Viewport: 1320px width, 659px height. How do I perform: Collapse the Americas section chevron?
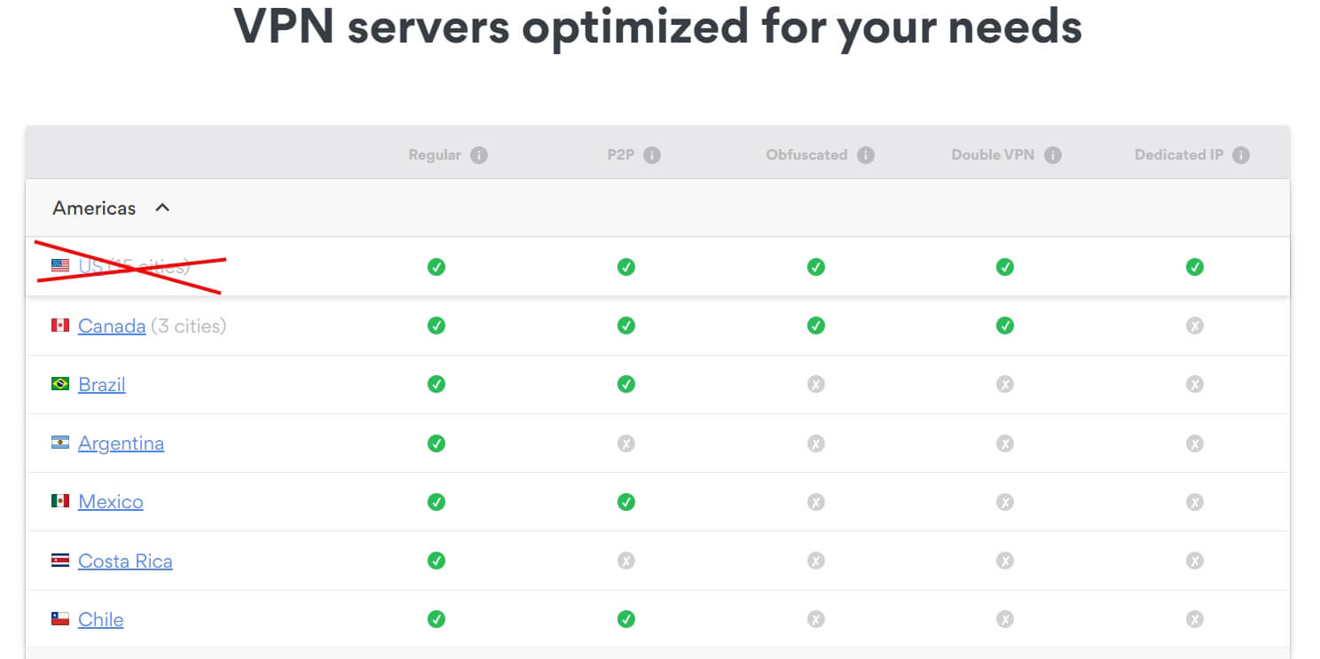coord(161,208)
